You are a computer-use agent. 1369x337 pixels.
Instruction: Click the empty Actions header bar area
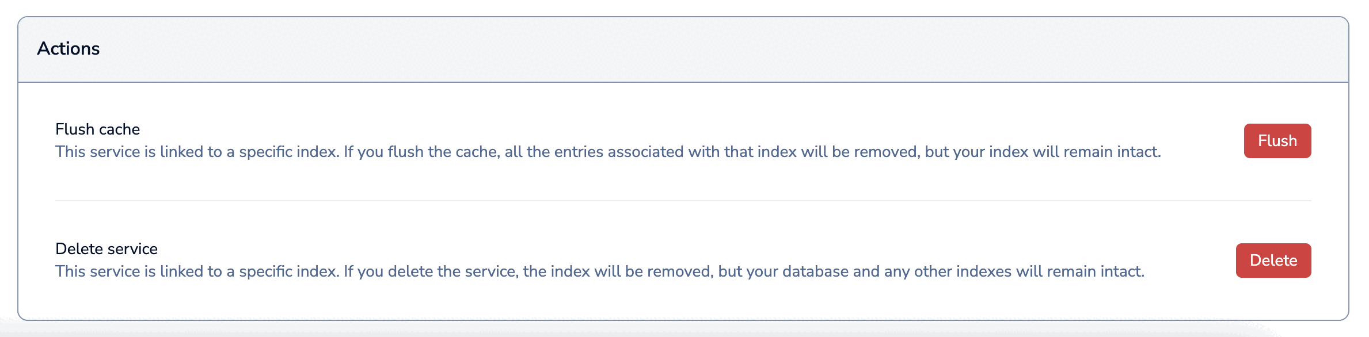pyautogui.click(x=691, y=49)
